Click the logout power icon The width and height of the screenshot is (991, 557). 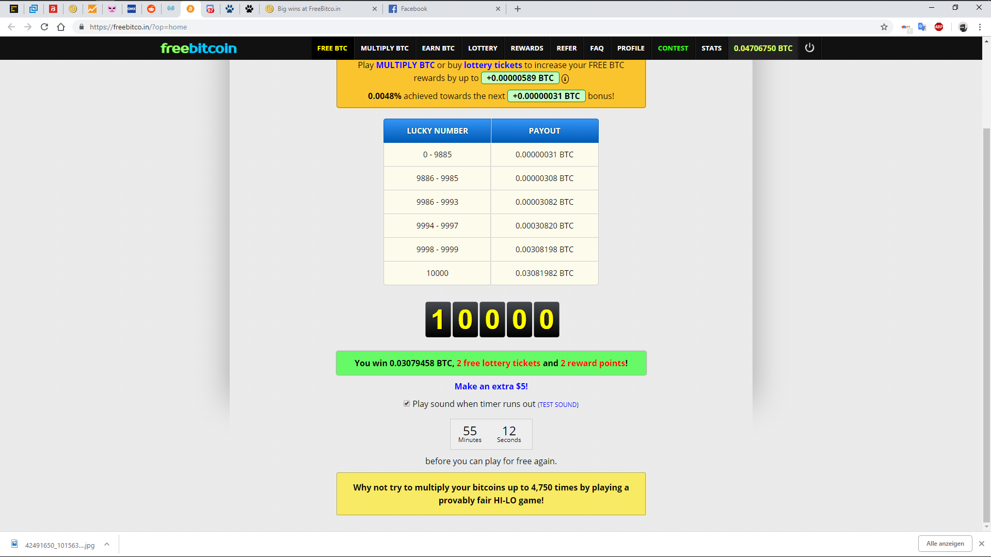coord(809,47)
